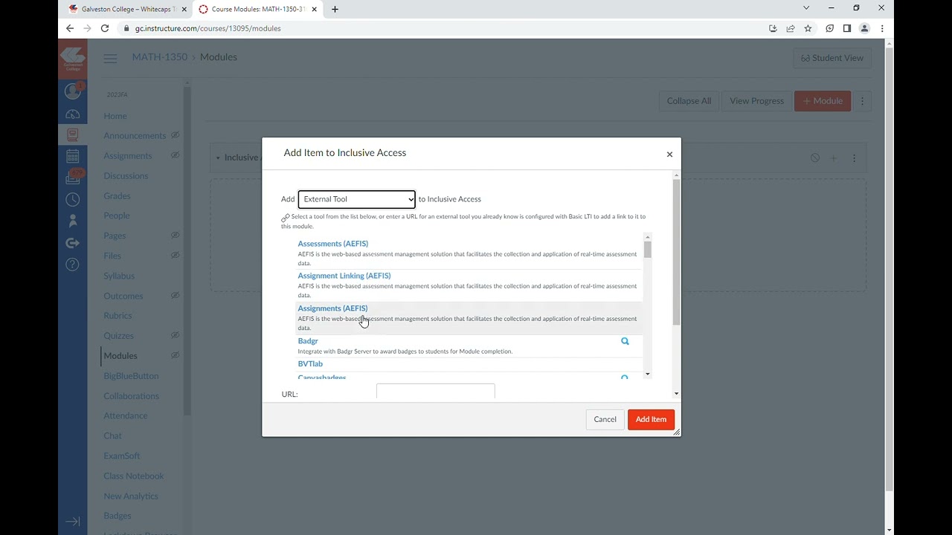Open Grades in course navigation
The width and height of the screenshot is (952, 535).
point(117,196)
